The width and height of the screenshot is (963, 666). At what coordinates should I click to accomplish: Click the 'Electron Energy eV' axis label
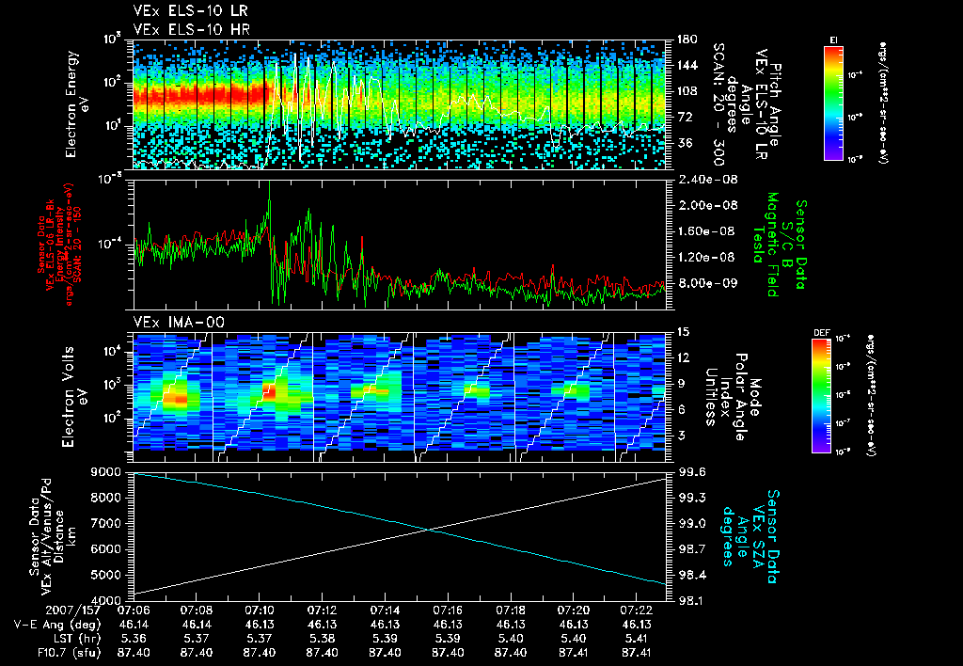click(77, 103)
